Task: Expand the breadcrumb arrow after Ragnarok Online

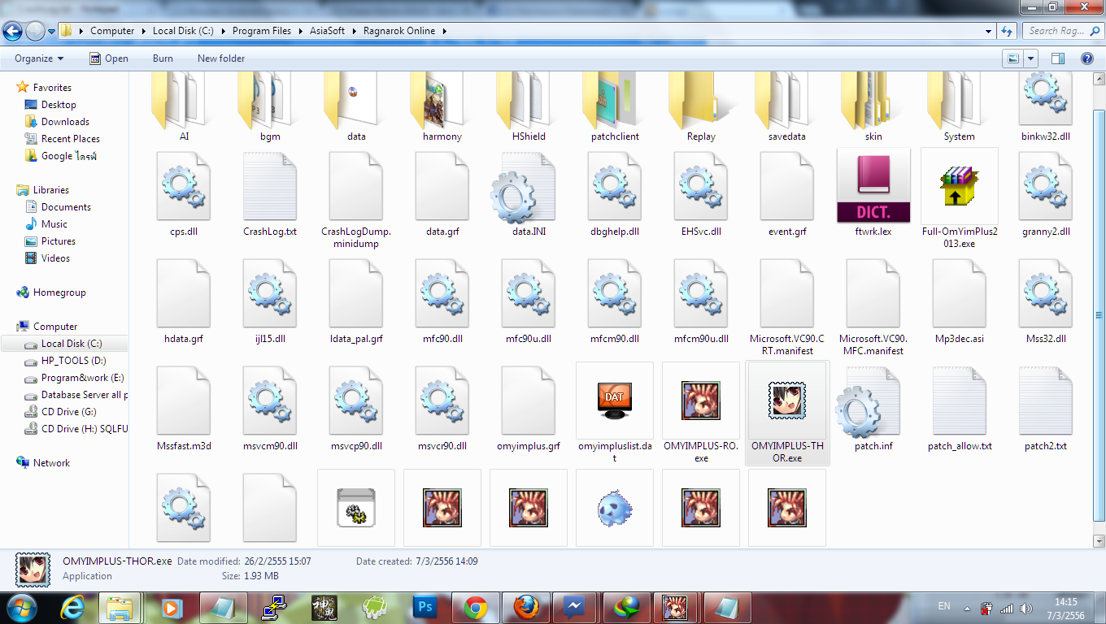Action: pos(444,31)
